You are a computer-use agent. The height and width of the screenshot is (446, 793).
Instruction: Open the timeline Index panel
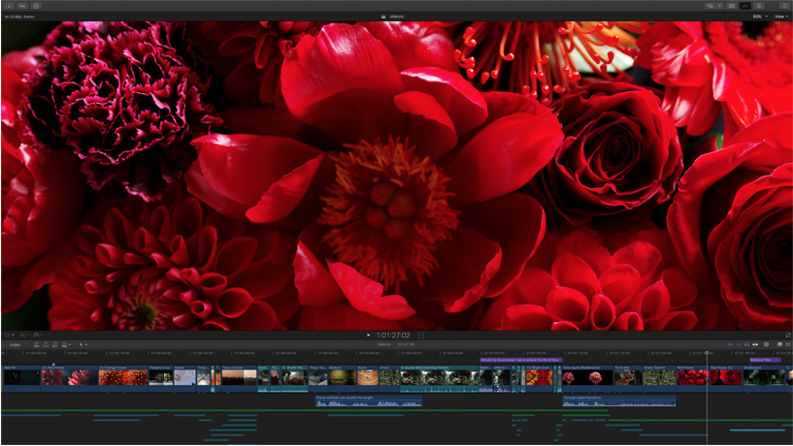tap(15, 344)
